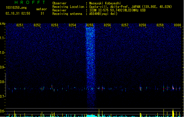Viewport: 184px width, 117px height.
Task: Click the HROFFT title text
Action: [30, 2]
